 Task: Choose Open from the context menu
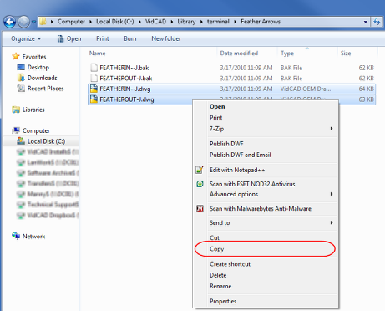(217, 107)
